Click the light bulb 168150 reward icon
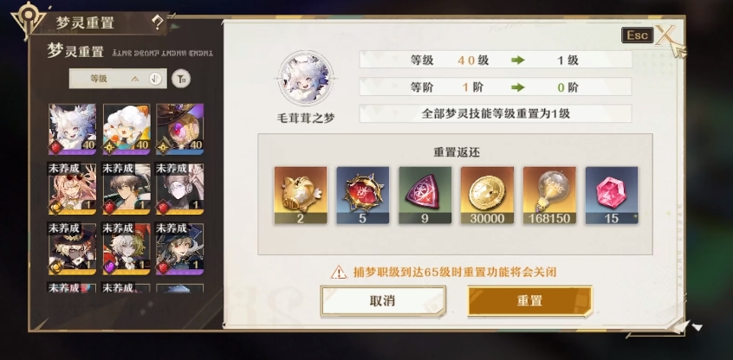 pos(549,196)
